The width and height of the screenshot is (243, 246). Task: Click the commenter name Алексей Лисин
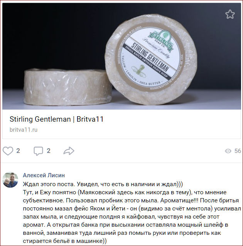pyautogui.click(x=44, y=175)
